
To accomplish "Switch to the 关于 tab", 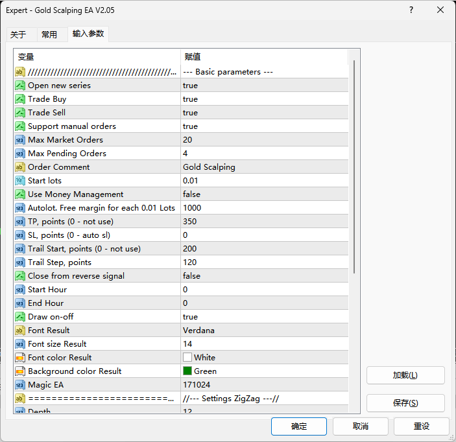I will pyautogui.click(x=19, y=35).
